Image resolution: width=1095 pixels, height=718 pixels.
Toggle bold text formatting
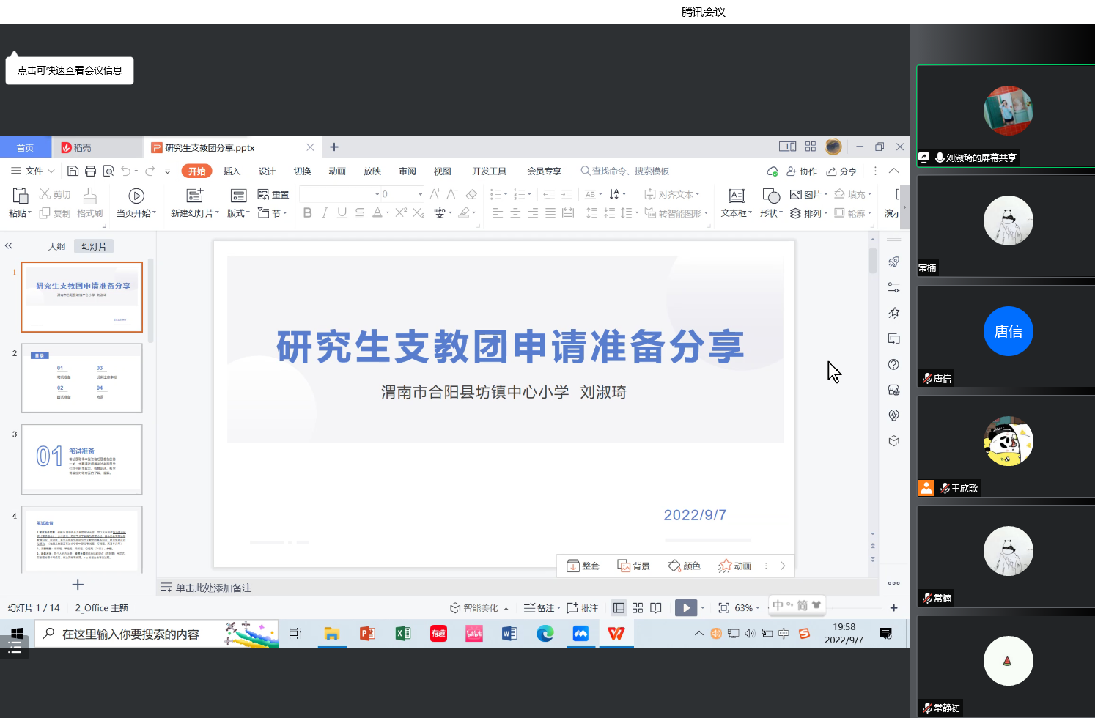click(x=307, y=212)
